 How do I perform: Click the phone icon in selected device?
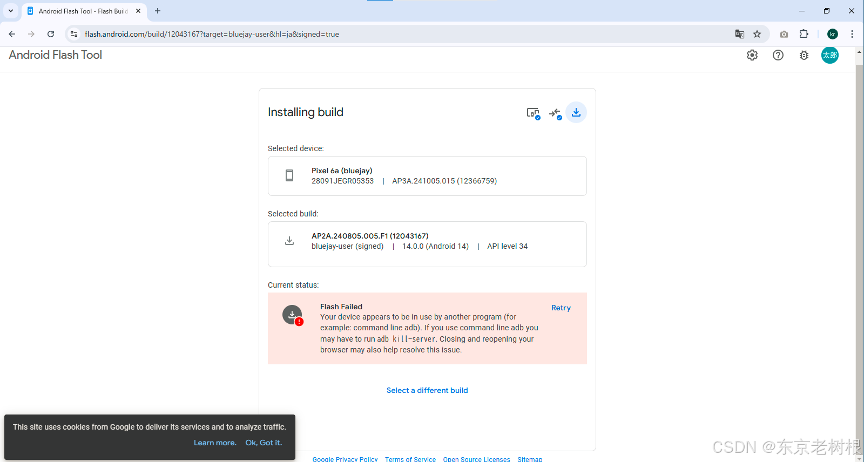coord(289,175)
